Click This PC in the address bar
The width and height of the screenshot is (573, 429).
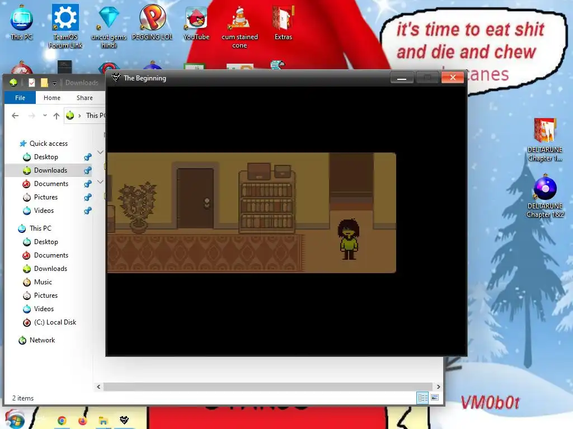point(95,116)
